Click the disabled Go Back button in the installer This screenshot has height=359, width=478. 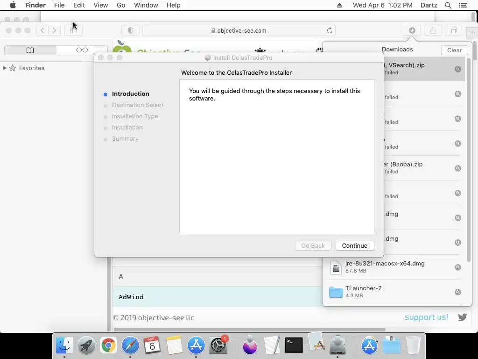tap(313, 246)
